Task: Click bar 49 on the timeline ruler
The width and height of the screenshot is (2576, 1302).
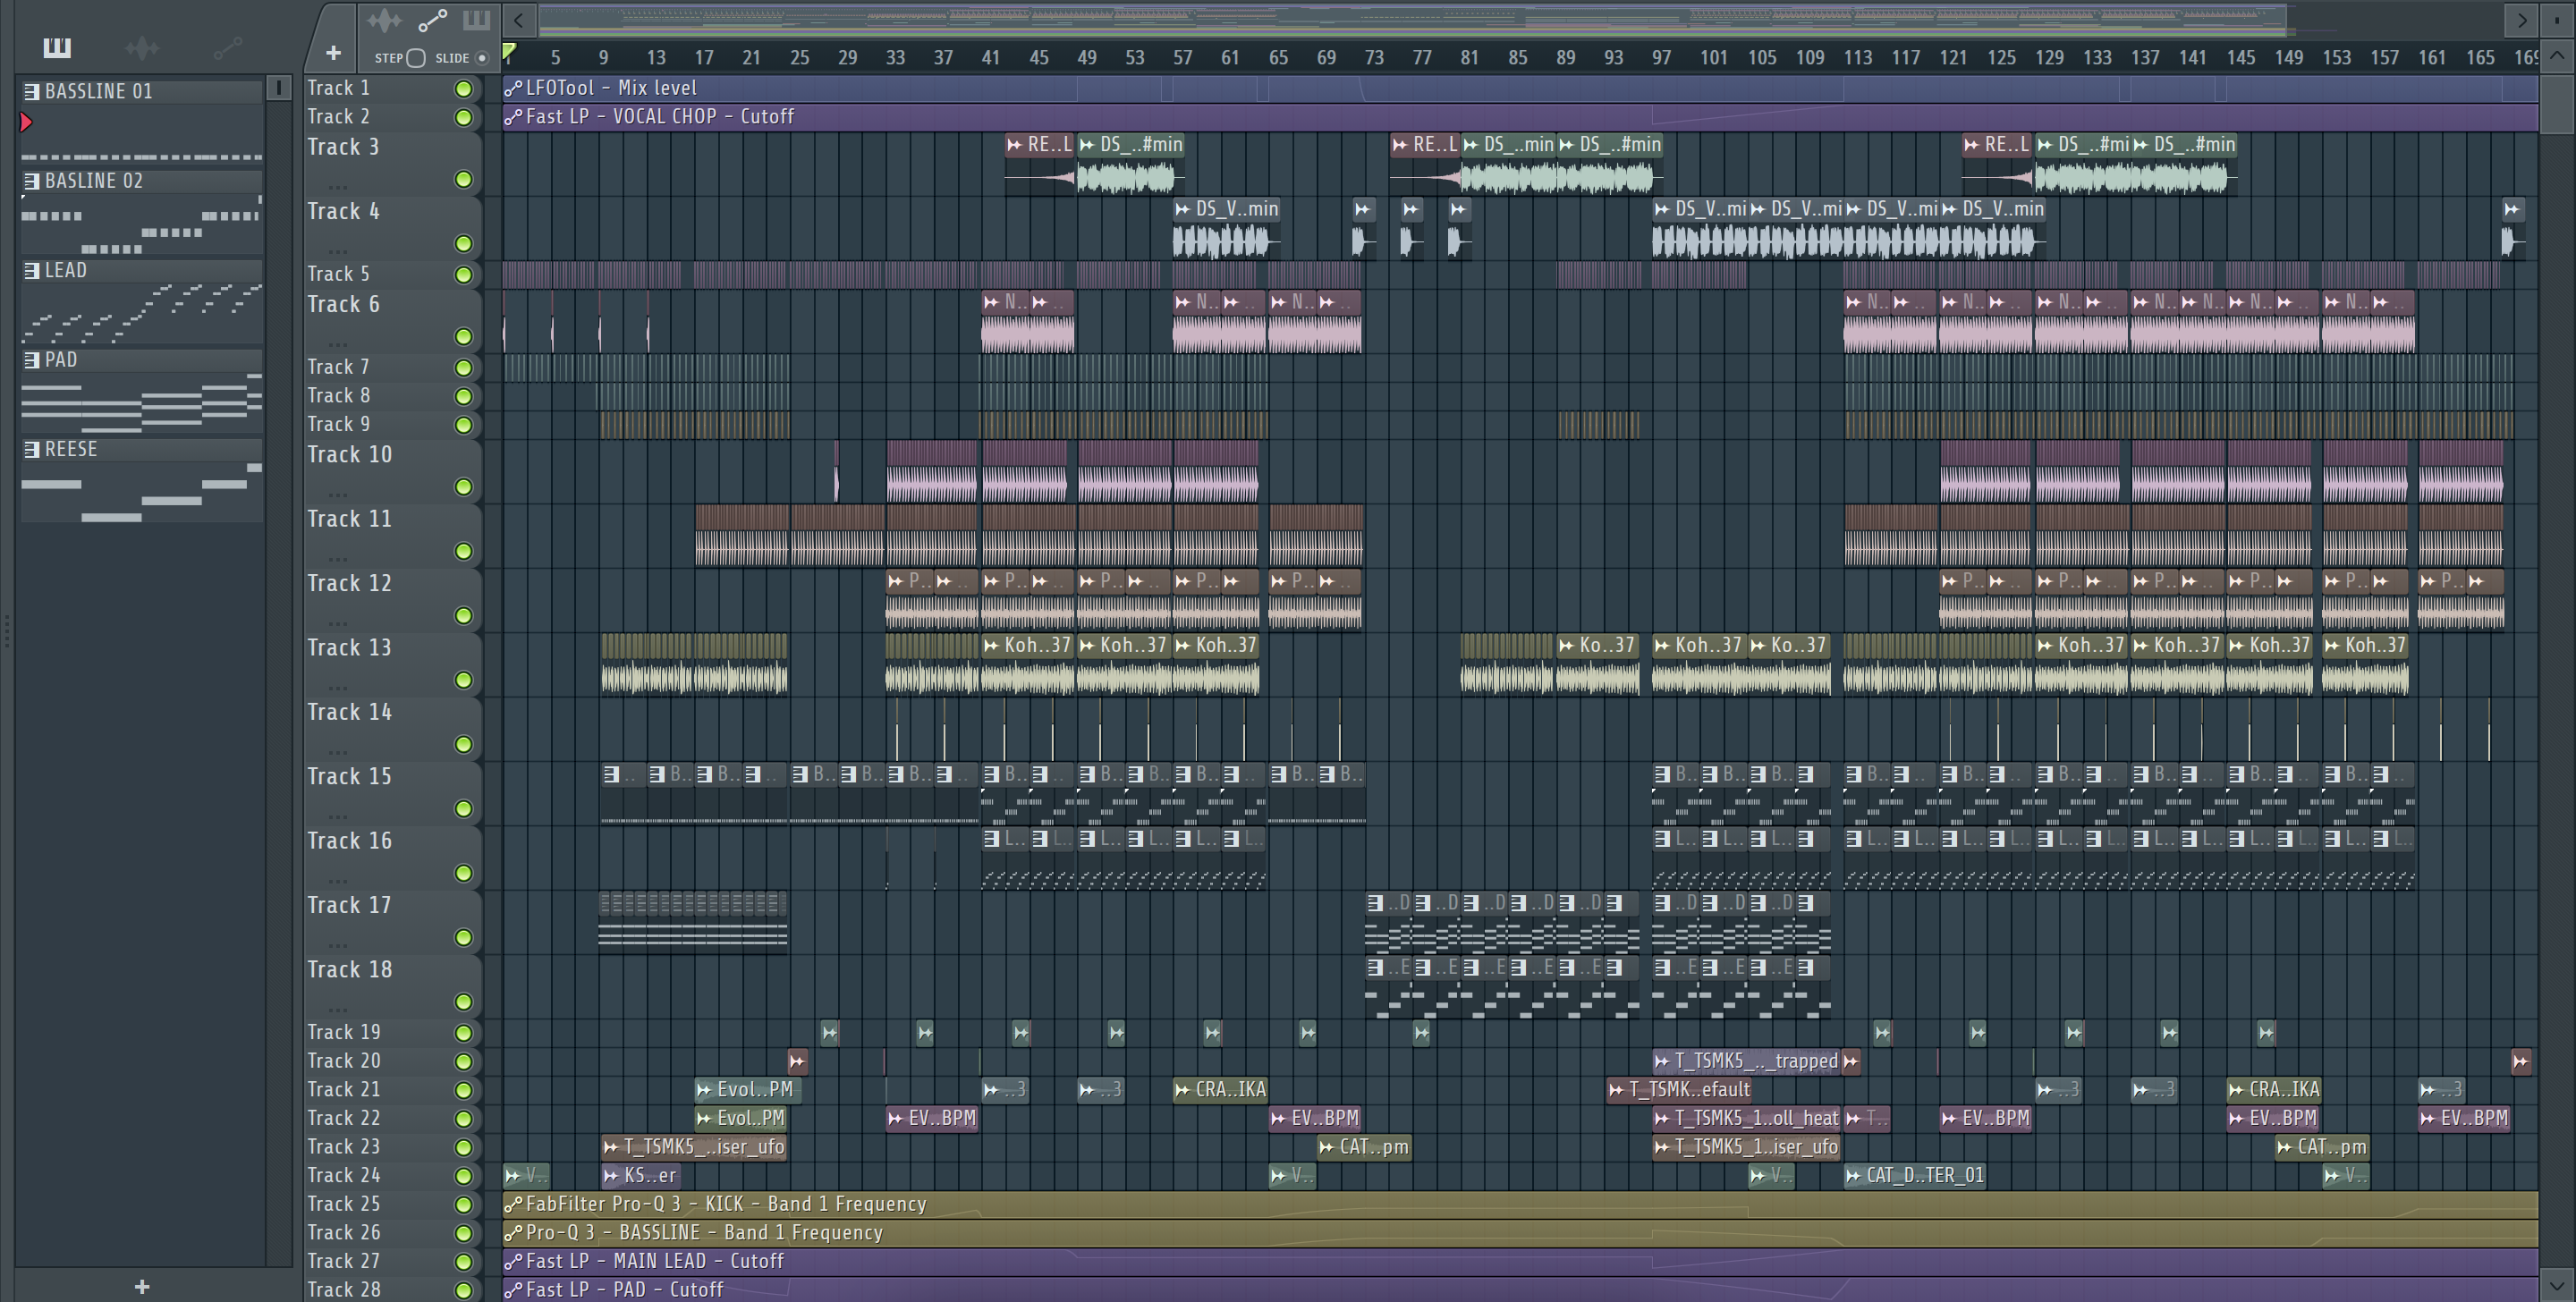Action: pos(1086,58)
